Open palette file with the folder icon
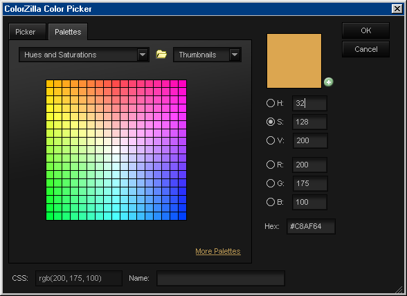The width and height of the screenshot is (407, 296). click(x=161, y=55)
